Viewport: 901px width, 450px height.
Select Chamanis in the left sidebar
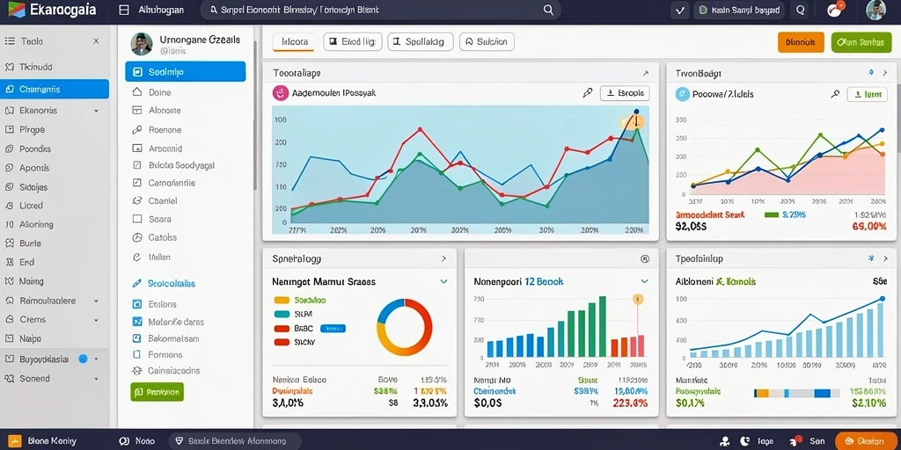click(x=55, y=89)
